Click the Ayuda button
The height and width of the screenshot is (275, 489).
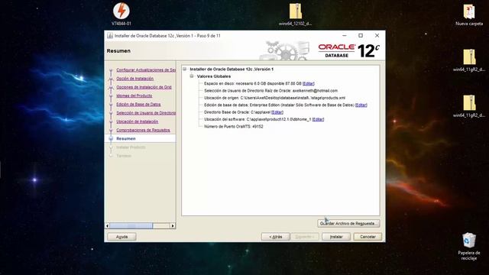point(121,237)
